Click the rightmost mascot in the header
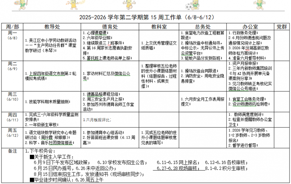 tap(260, 4)
